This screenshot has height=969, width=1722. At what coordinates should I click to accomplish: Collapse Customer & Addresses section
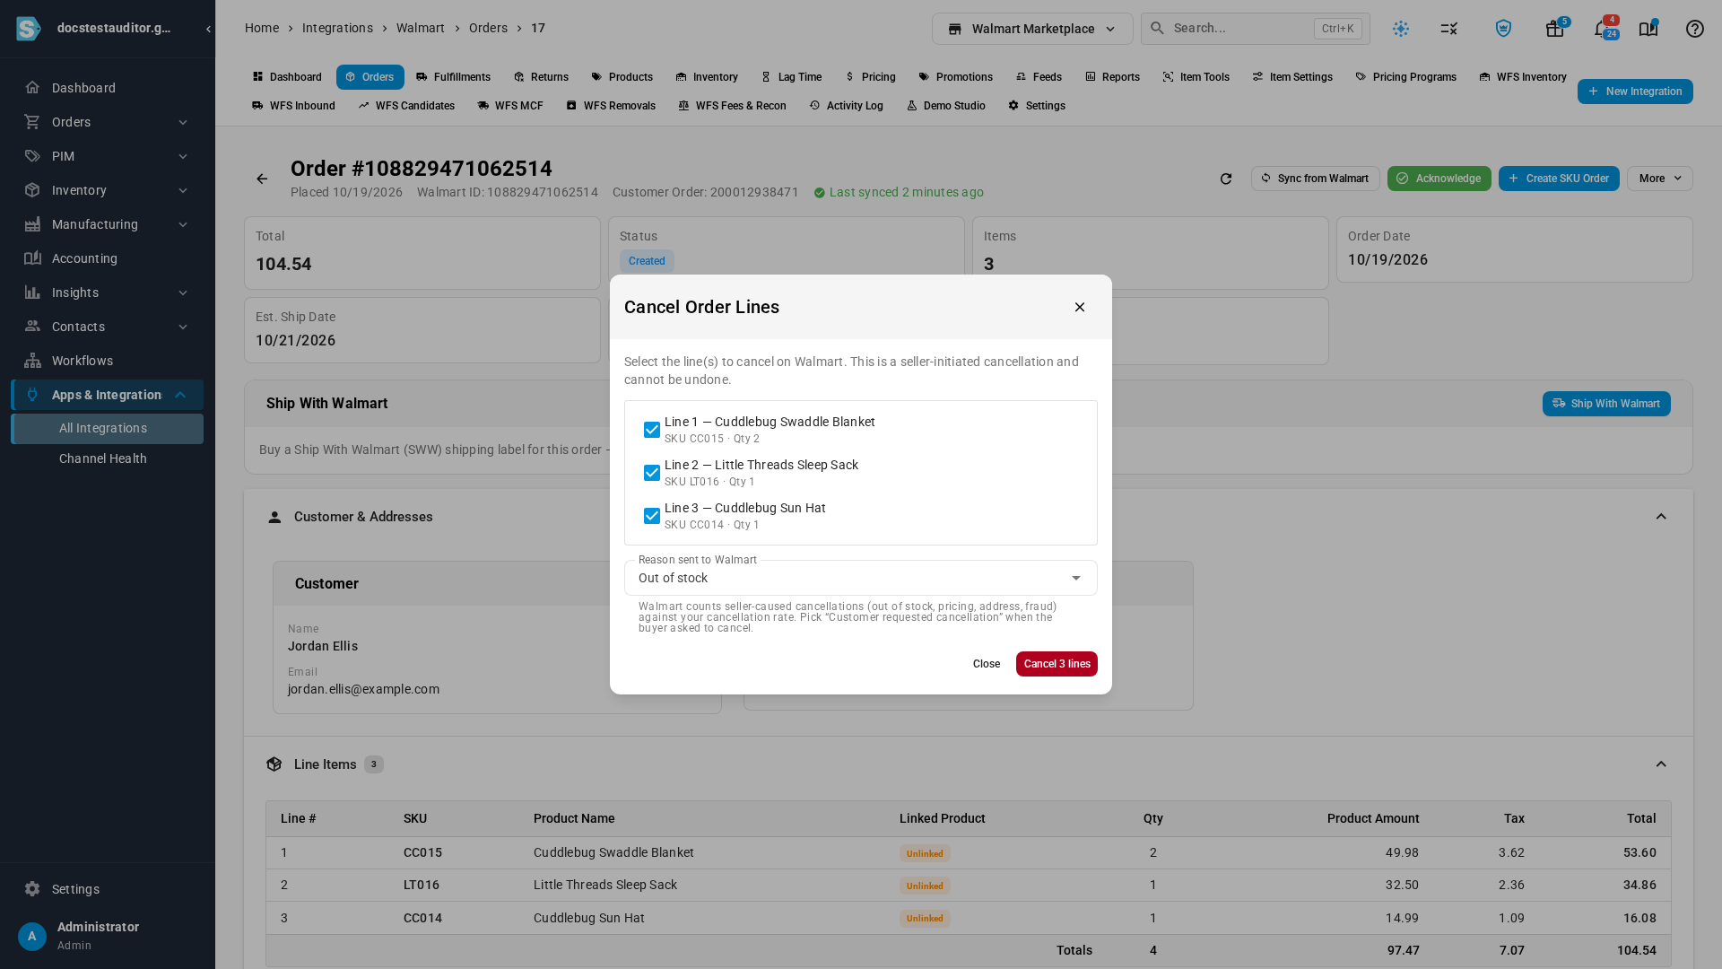(1661, 517)
